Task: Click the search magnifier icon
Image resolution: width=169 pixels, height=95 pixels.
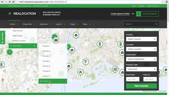Action: pos(156,24)
